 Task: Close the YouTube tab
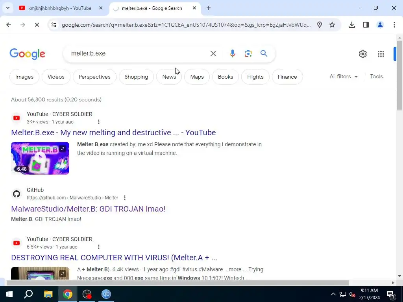point(101,8)
